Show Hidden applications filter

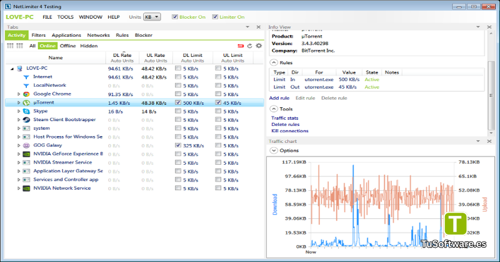pyautogui.click(x=89, y=46)
